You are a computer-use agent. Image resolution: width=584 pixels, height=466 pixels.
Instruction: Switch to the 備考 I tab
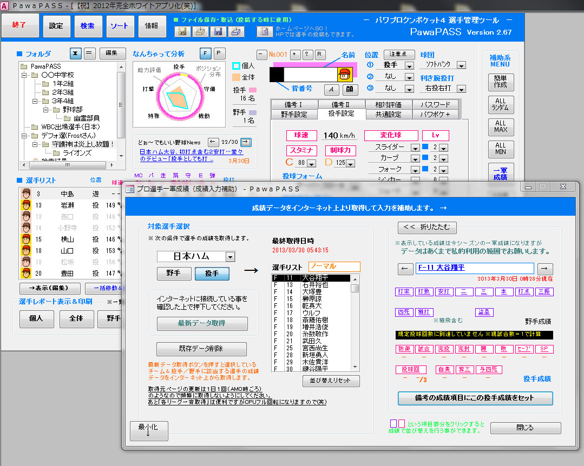(x=294, y=104)
